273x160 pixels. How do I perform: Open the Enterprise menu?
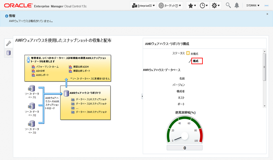point(144,6)
